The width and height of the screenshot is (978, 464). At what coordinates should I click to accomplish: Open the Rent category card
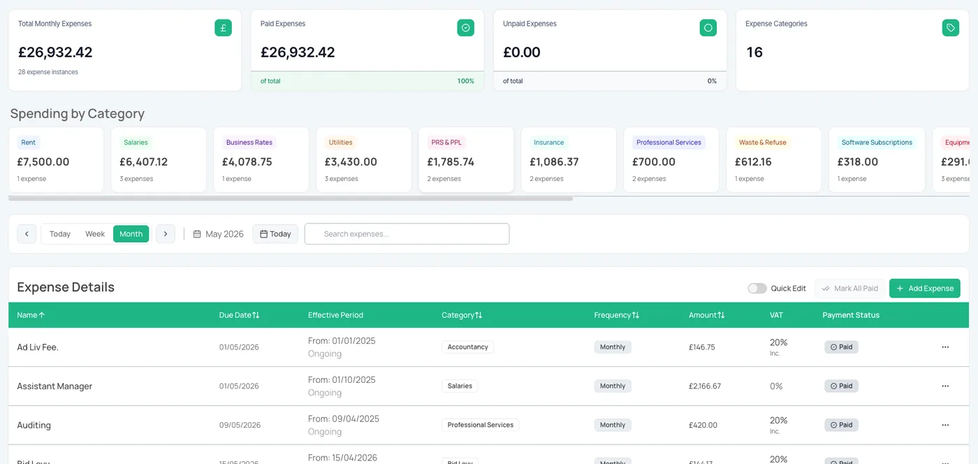[x=56, y=160]
